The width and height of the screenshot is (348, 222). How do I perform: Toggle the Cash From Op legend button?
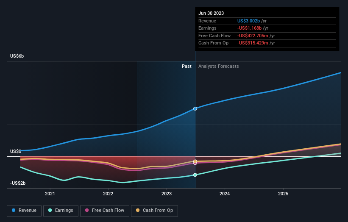click(154, 211)
